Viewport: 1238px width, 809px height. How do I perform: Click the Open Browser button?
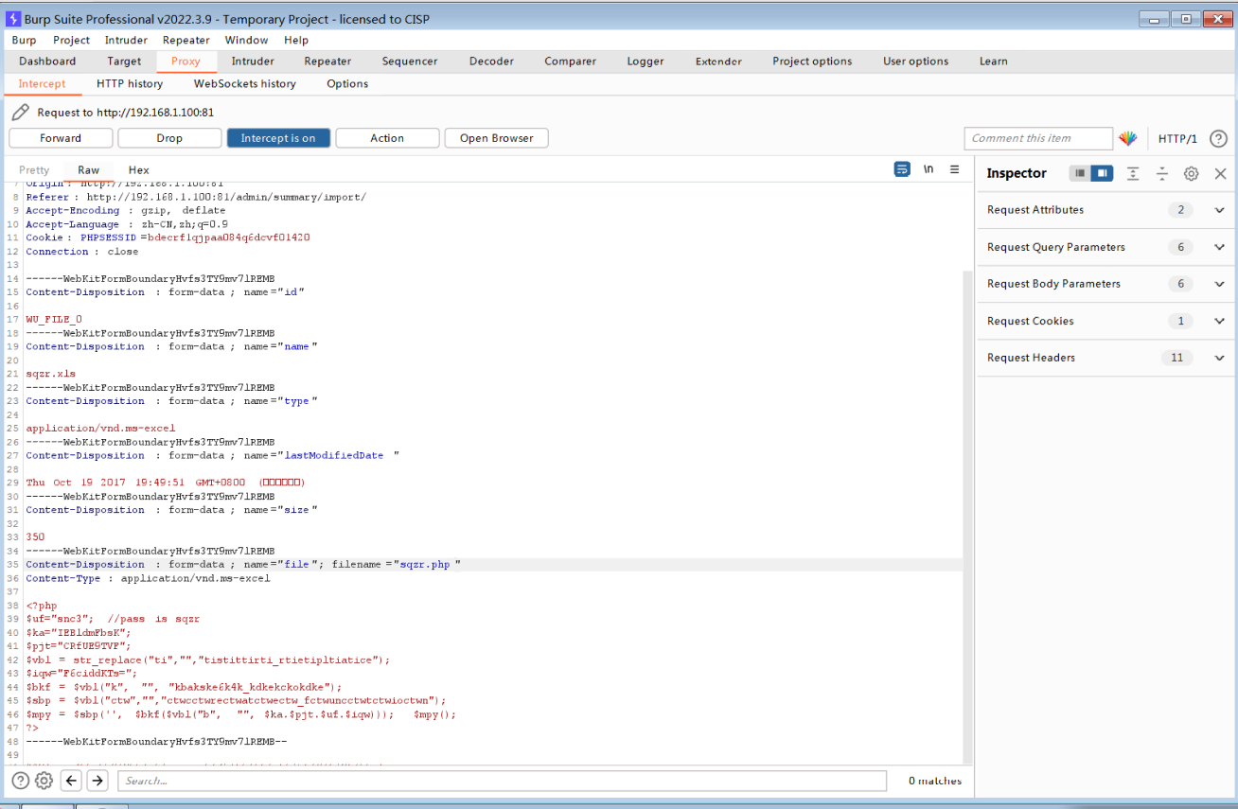[x=497, y=138]
